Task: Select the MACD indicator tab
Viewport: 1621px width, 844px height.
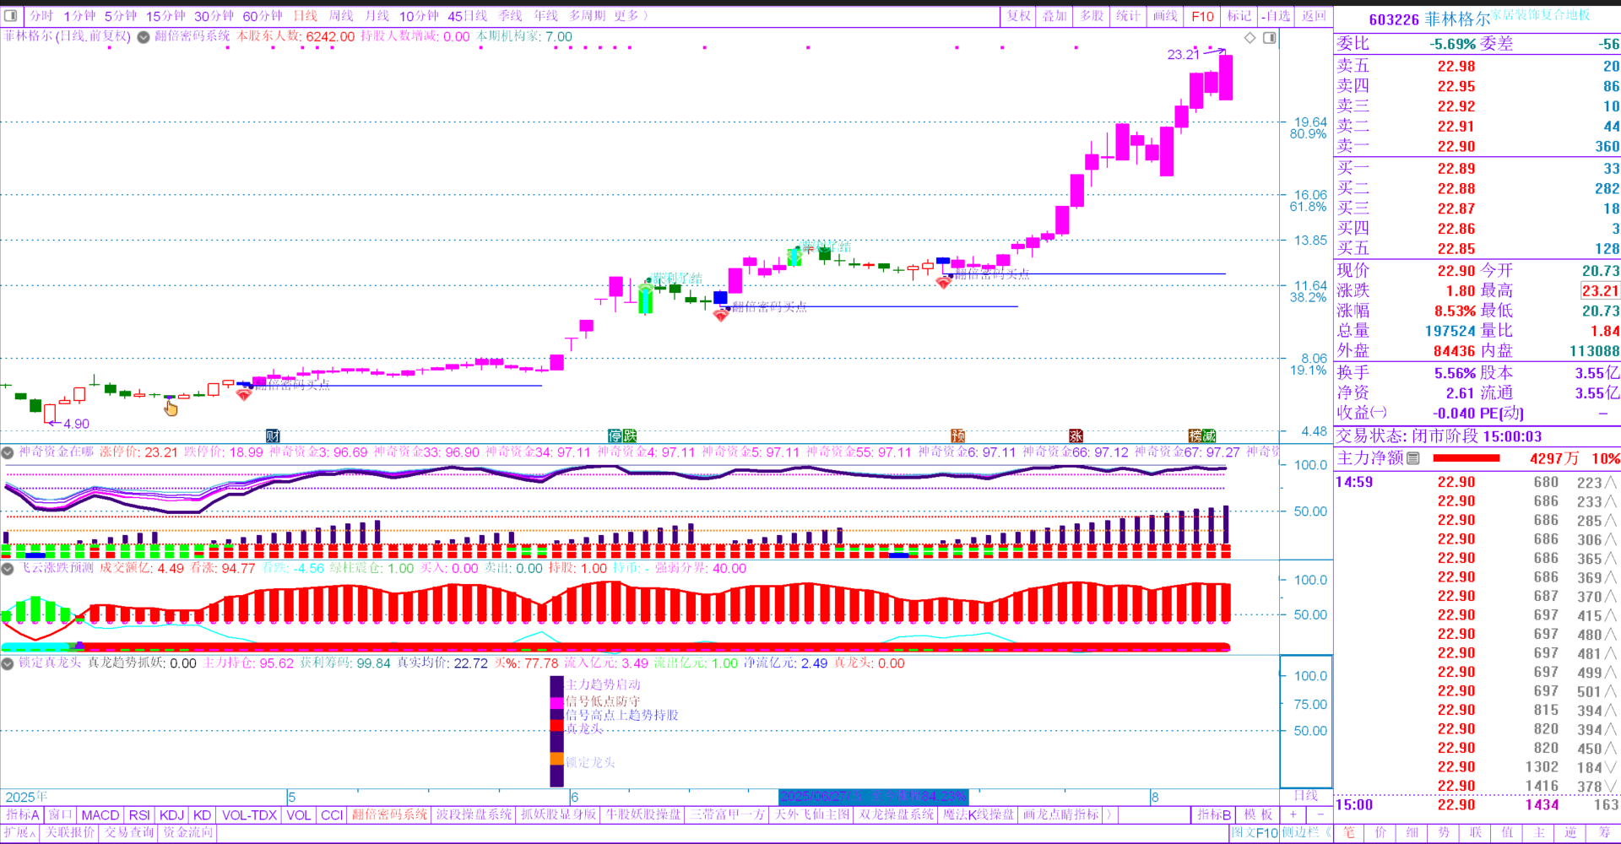Action: point(100,814)
